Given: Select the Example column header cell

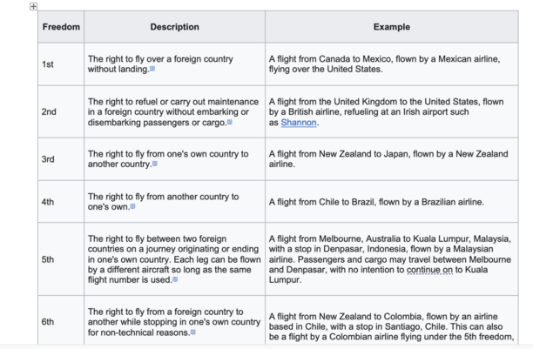Looking at the screenshot, I should [x=392, y=27].
